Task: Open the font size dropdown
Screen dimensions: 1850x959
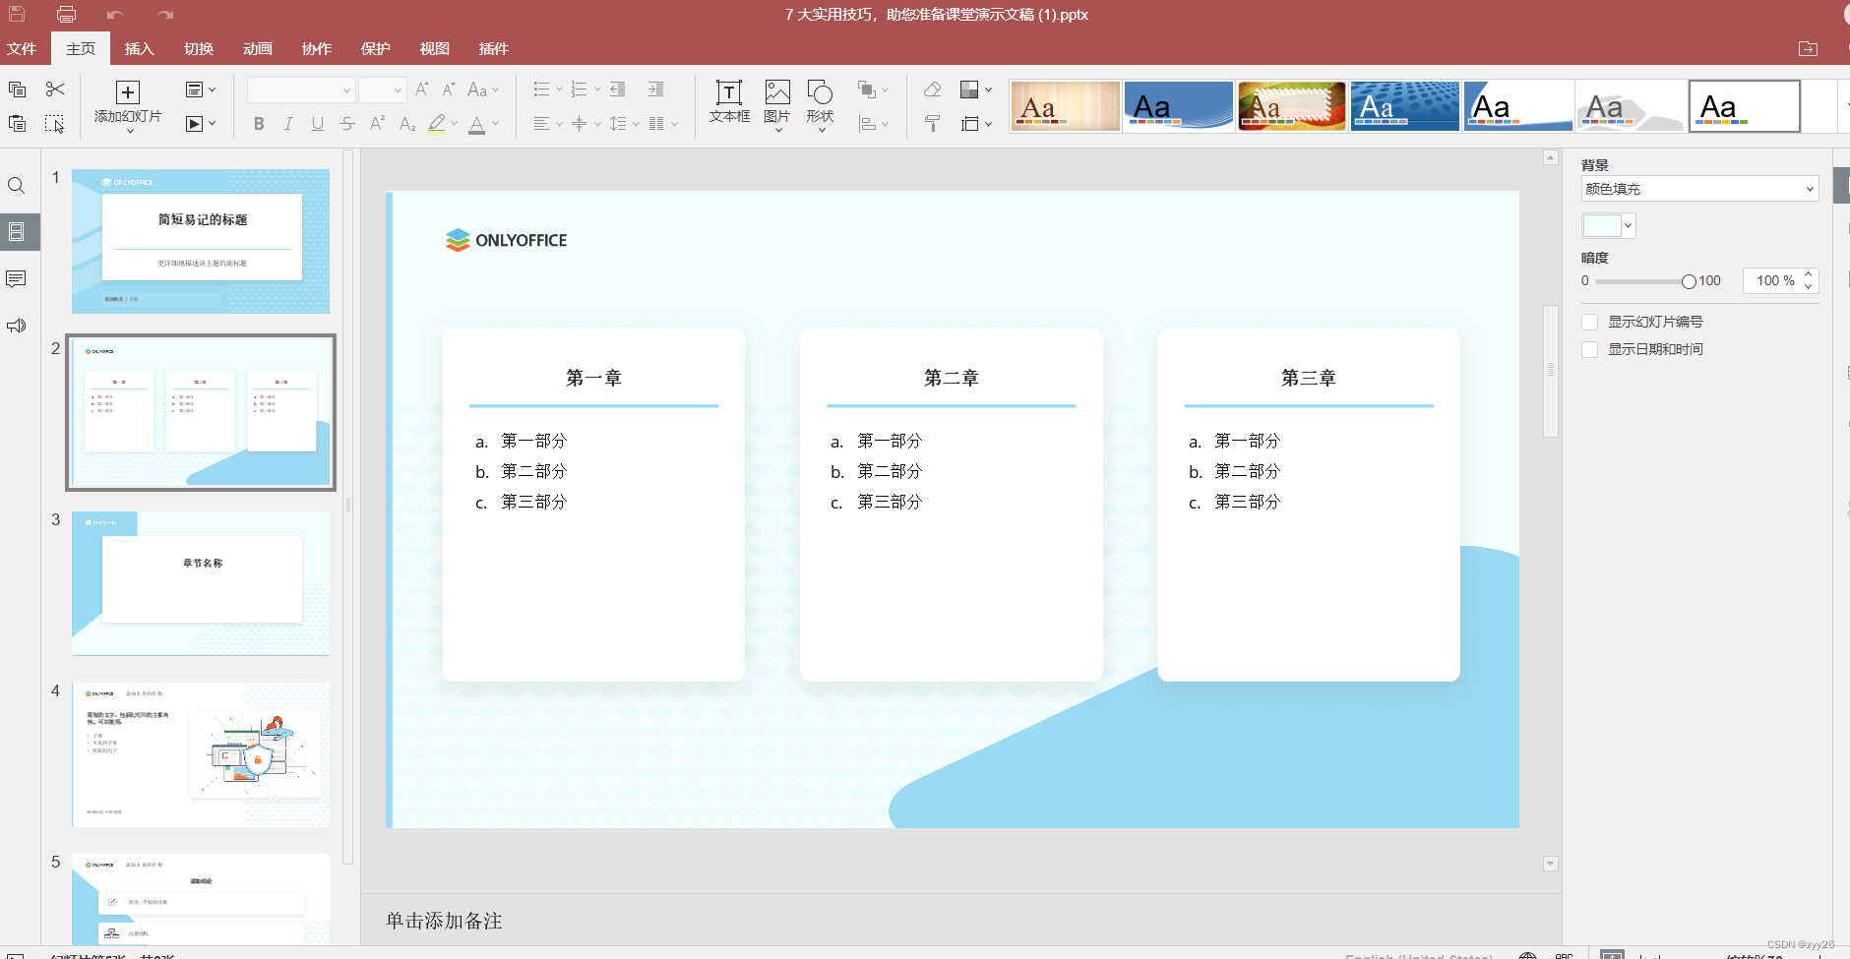Action: pyautogui.click(x=398, y=90)
